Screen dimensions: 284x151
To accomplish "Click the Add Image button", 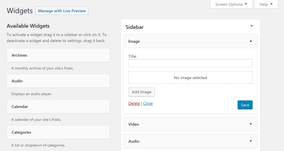I will tap(142, 92).
